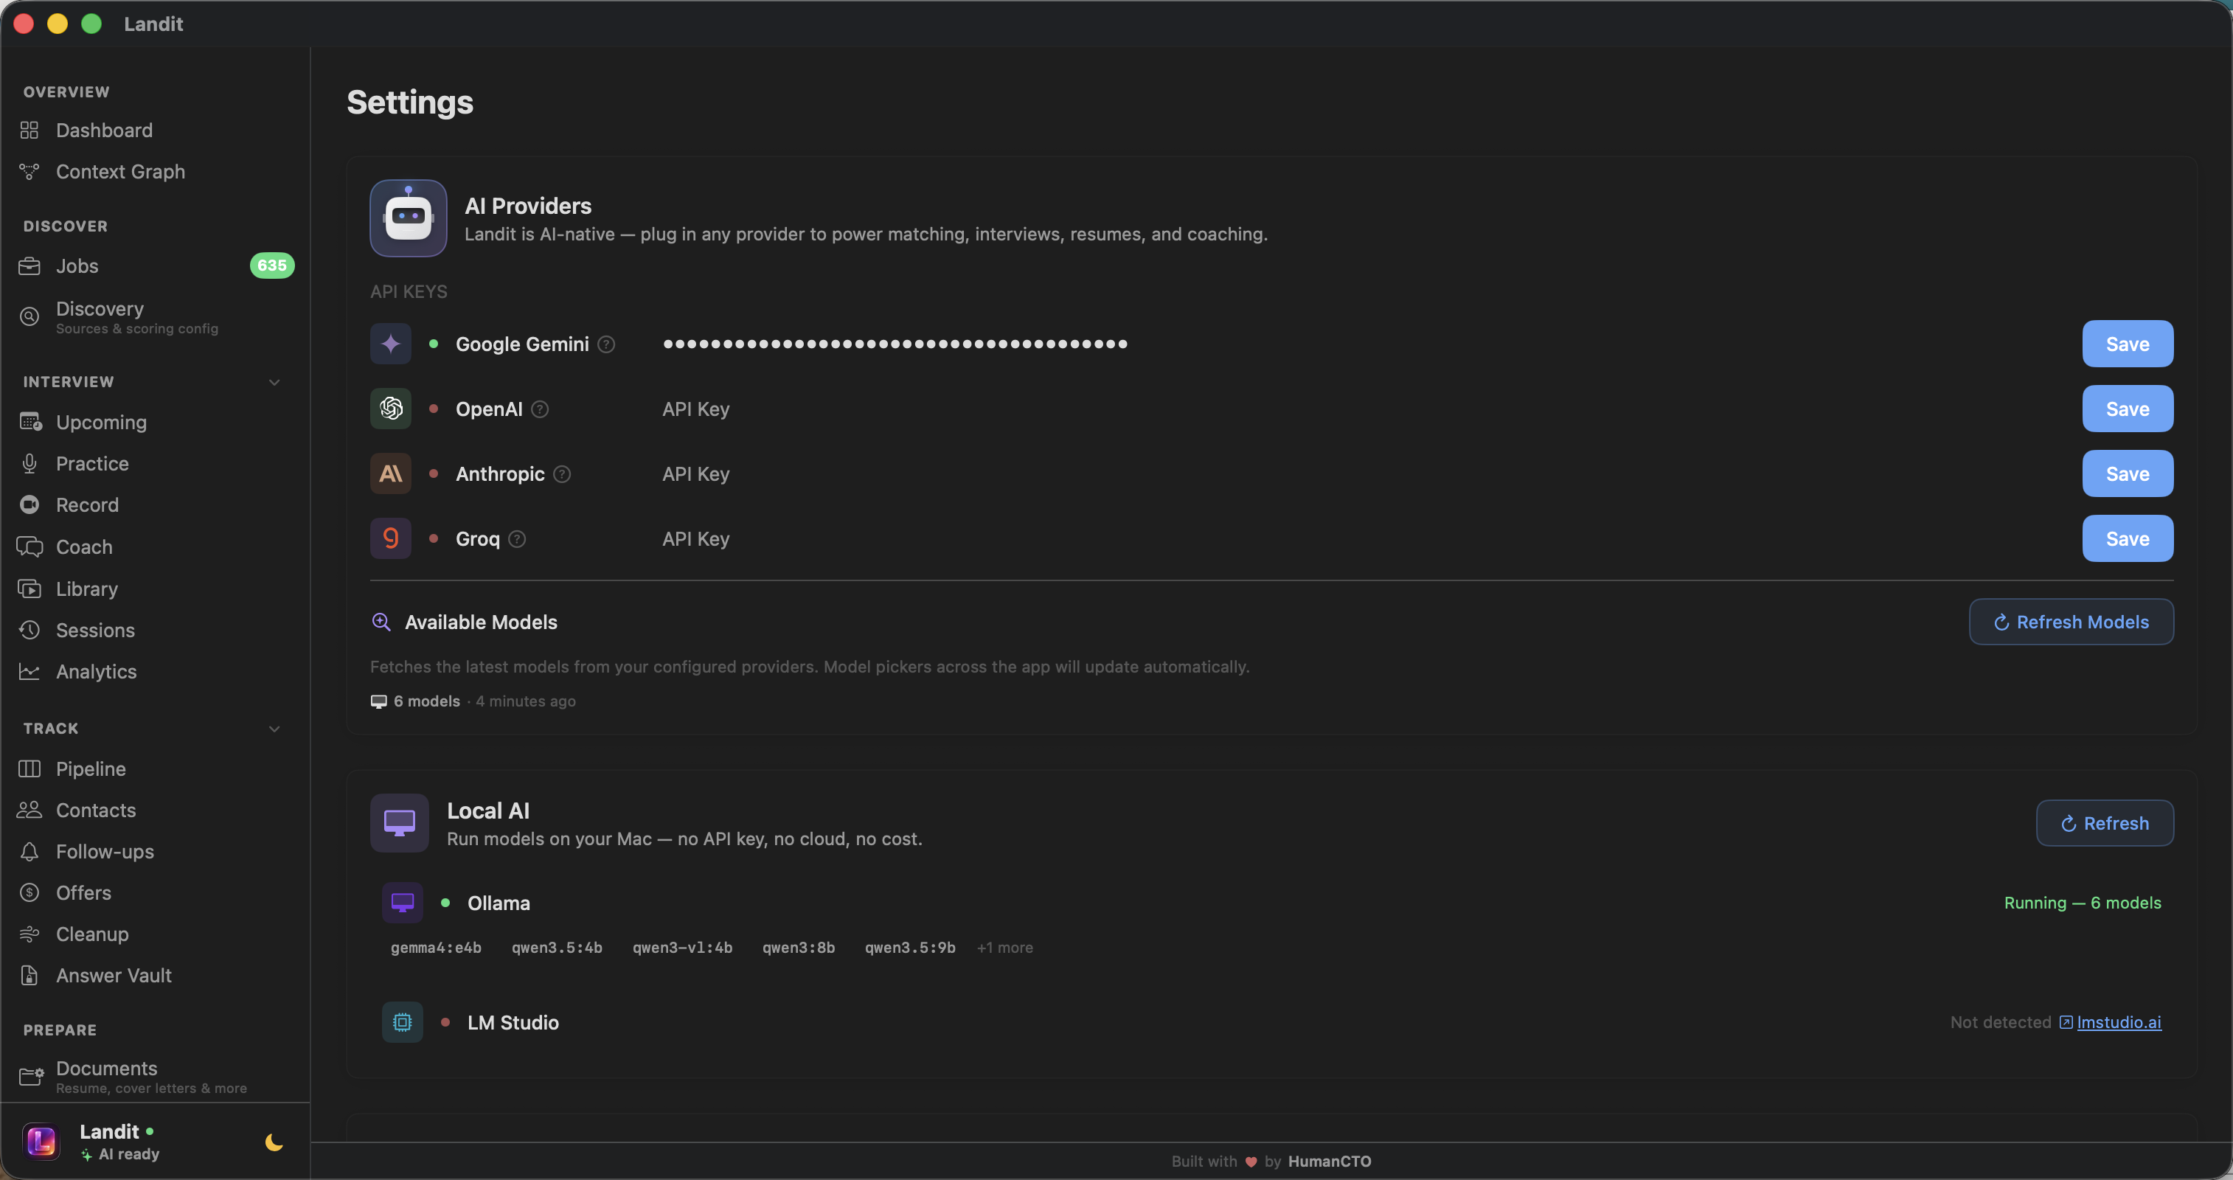Click the Ollama monitor icon
This screenshot has width=2233, height=1180.
coord(402,903)
